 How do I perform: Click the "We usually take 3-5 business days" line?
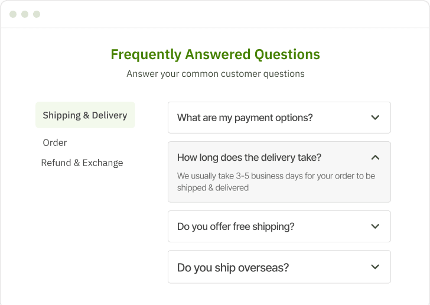point(276,176)
